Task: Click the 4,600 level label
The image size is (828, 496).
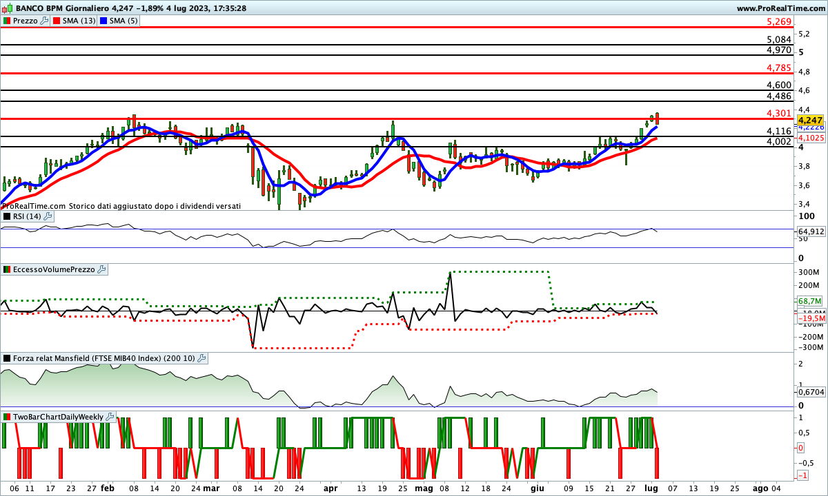Action: pos(779,85)
